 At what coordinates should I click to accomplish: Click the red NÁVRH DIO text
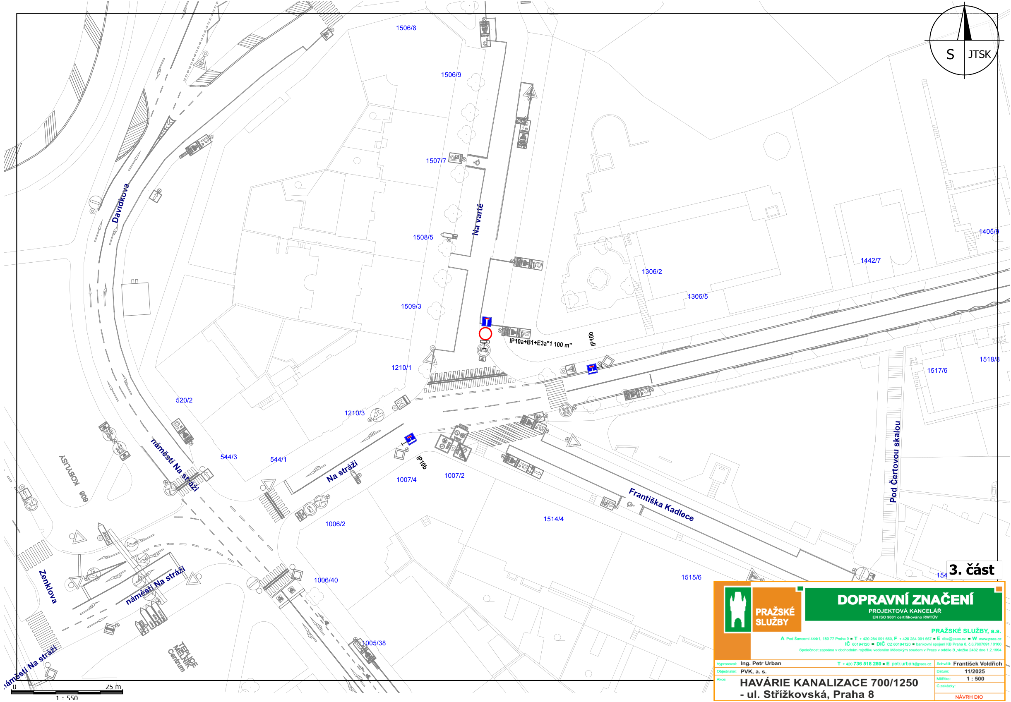(969, 697)
